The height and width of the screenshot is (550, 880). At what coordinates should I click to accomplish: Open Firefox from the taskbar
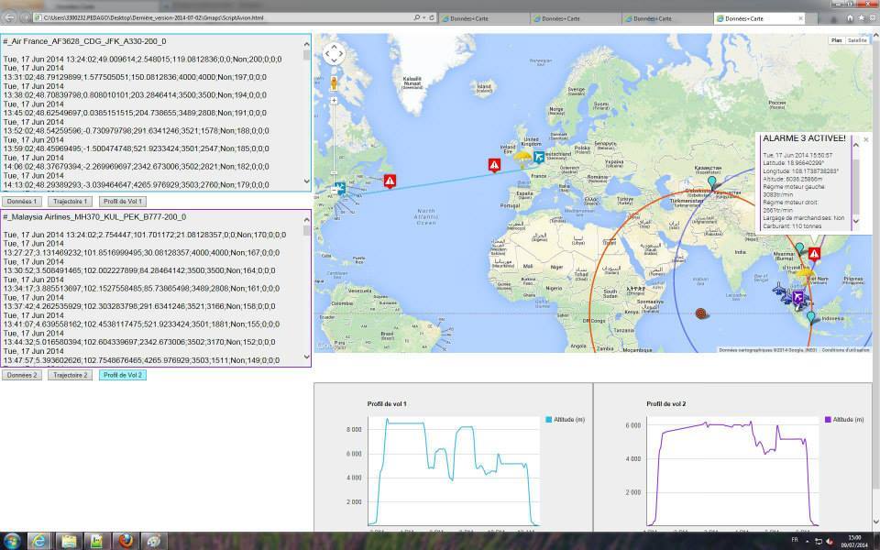pyautogui.click(x=126, y=540)
